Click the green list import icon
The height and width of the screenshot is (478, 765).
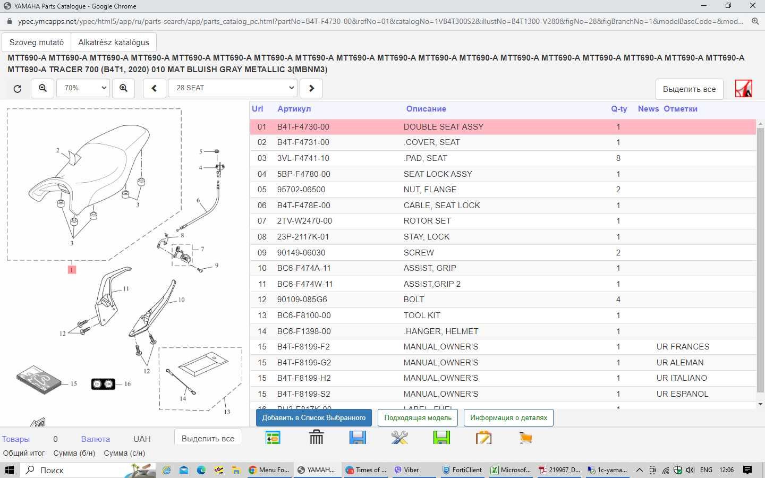273,438
